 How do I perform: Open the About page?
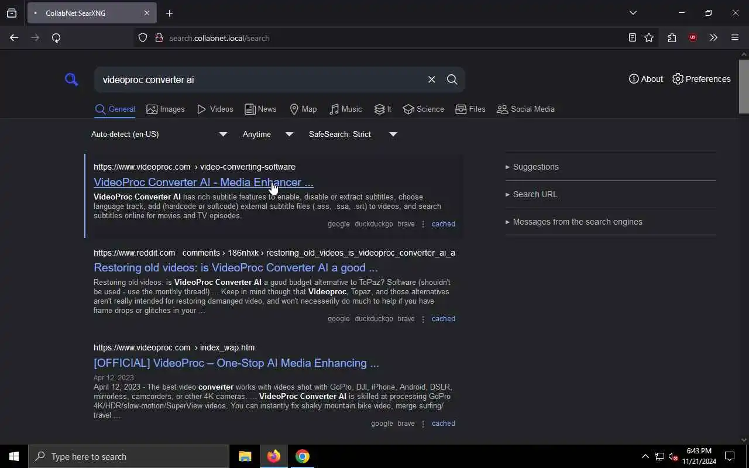[x=646, y=79]
